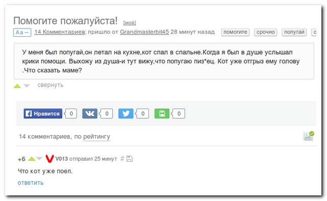The height and width of the screenshot is (201, 327).
Task: Reply to V013 with ответить
Action: pos(31,183)
